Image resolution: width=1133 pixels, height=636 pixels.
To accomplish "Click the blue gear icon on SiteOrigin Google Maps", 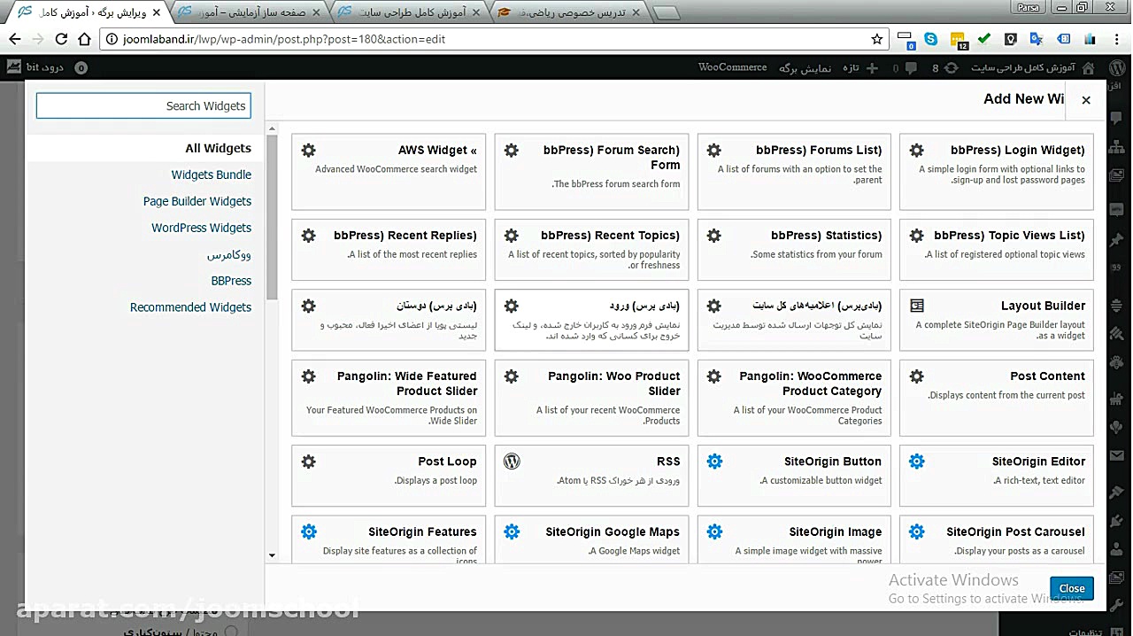I will [512, 532].
